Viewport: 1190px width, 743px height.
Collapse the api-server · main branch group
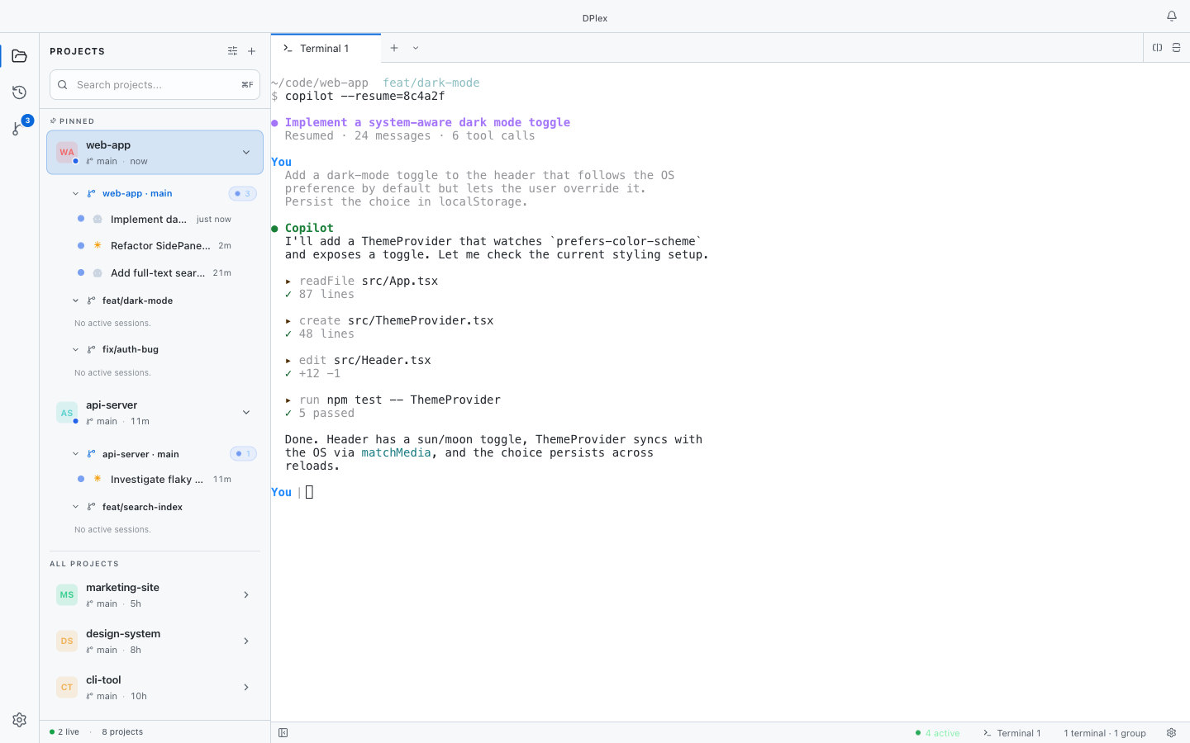pos(75,454)
